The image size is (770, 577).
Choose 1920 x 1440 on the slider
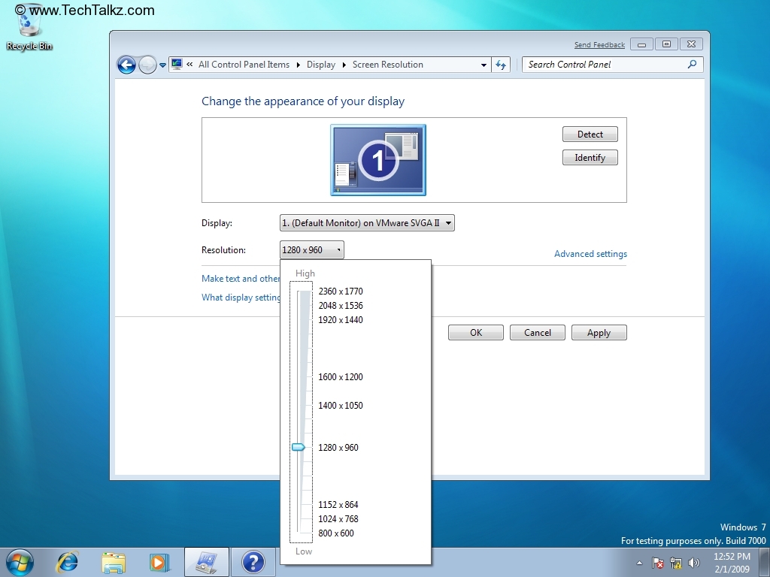[341, 319]
